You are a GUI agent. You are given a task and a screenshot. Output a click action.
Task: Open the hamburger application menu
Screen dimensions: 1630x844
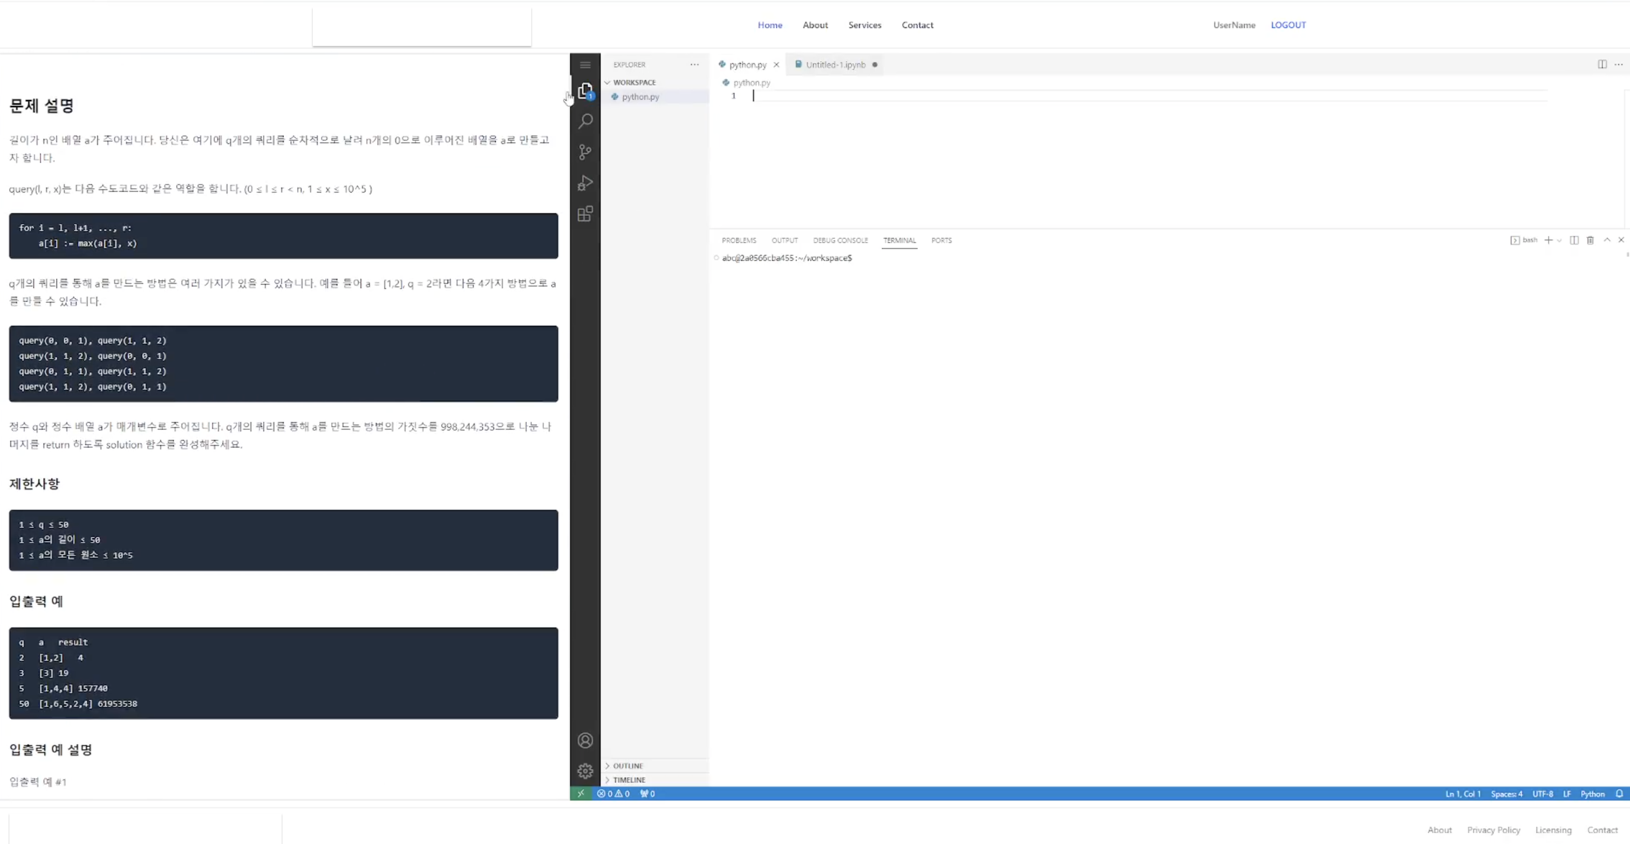tap(585, 65)
